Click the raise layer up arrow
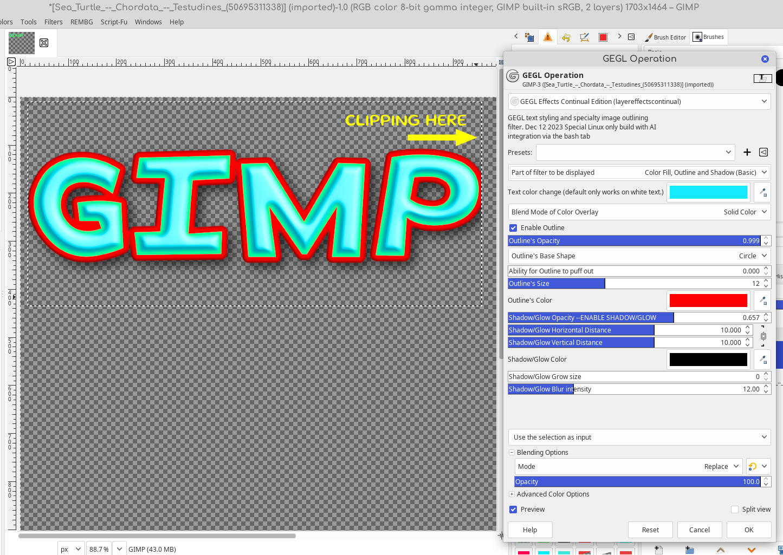The height and width of the screenshot is (555, 783). point(721,550)
